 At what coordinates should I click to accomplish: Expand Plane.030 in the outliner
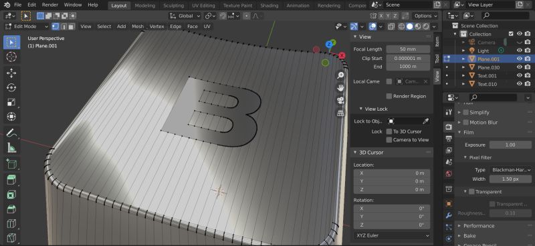[x=463, y=67]
